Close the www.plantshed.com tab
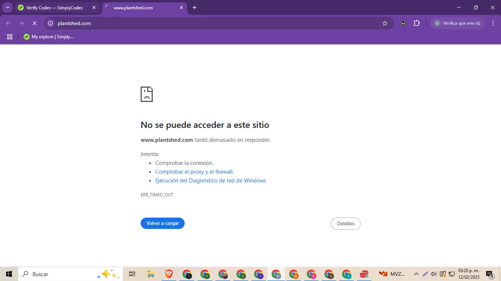This screenshot has height=281, width=501. pos(181,8)
